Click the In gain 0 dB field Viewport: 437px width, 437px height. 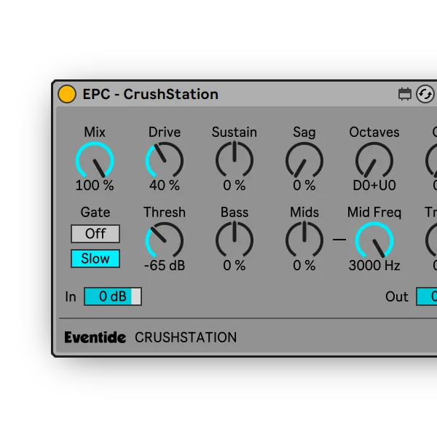[113, 296]
